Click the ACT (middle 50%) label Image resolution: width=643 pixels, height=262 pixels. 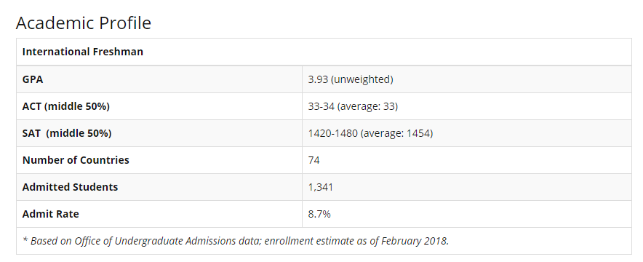click(x=66, y=106)
